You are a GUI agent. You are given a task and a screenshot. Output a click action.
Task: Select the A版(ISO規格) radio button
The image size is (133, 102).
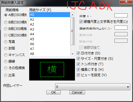coord(6,15)
